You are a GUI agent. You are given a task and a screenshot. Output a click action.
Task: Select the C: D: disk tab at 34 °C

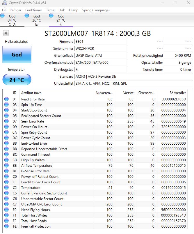[12, 20]
